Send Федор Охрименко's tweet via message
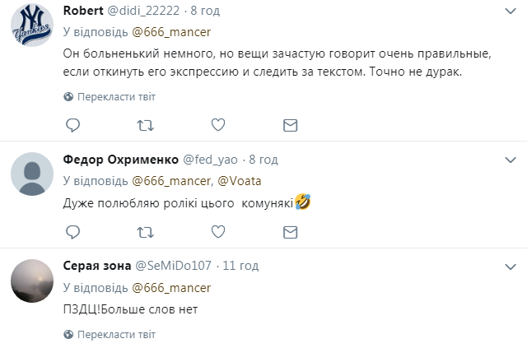The width and height of the screenshot is (527, 348). click(x=290, y=232)
